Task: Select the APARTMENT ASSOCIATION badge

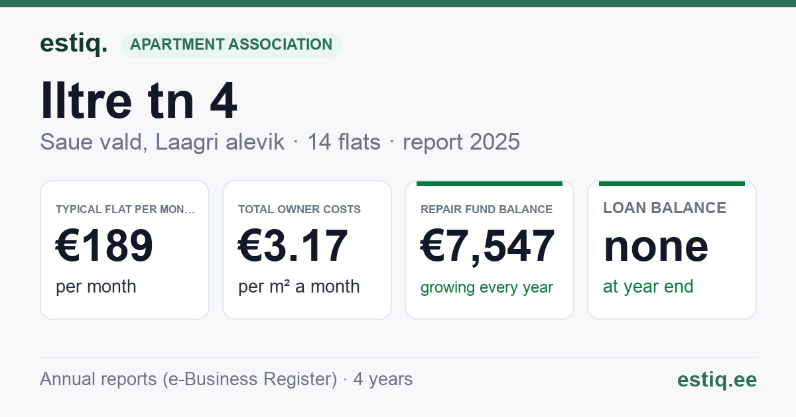Action: pyautogui.click(x=231, y=45)
